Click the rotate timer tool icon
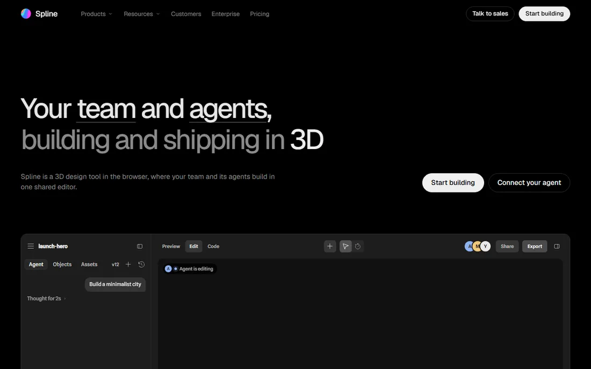The image size is (591, 369). (x=358, y=246)
